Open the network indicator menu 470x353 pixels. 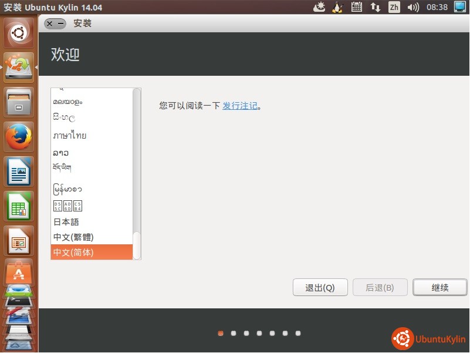(375, 7)
